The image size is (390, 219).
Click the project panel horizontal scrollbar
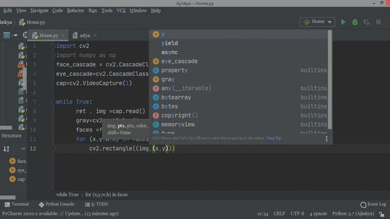point(6,128)
